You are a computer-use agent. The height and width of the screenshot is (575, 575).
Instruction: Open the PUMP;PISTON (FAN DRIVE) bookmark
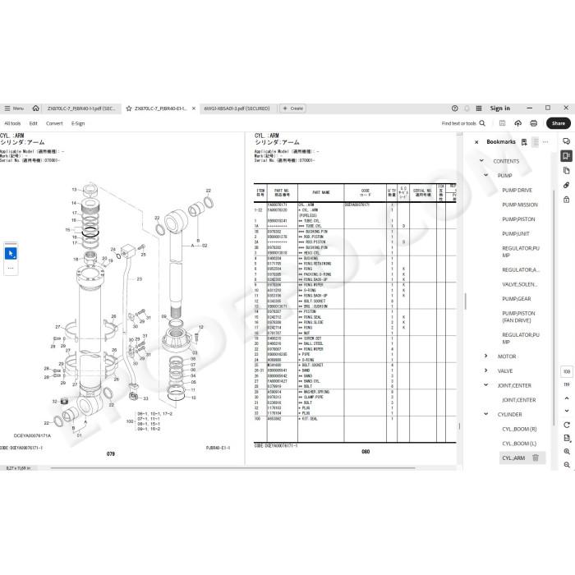tap(518, 317)
